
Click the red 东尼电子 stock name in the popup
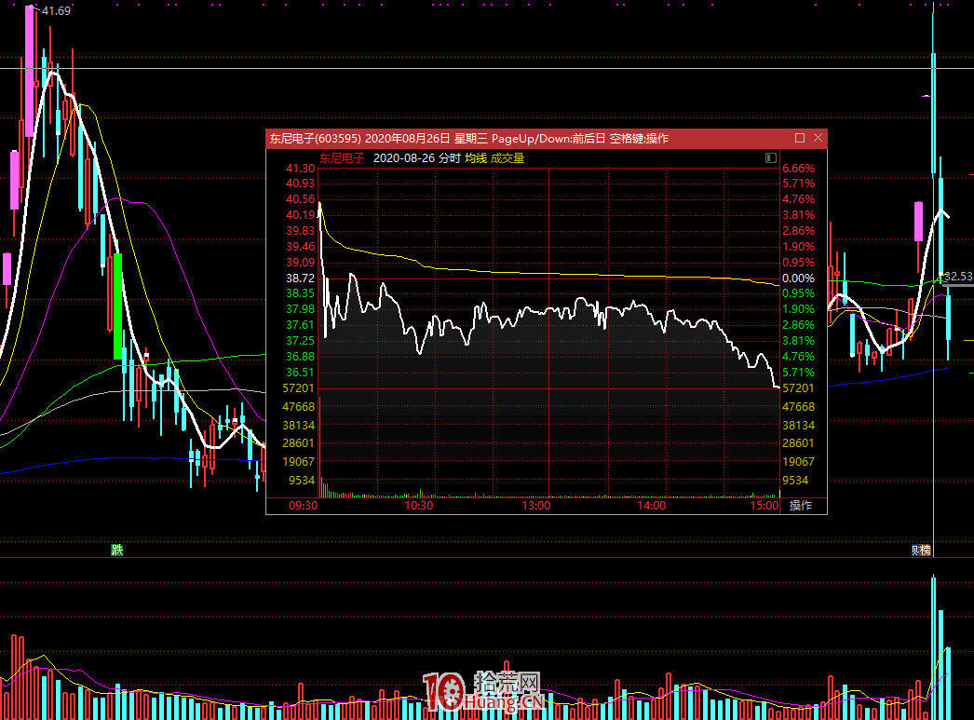[342, 157]
